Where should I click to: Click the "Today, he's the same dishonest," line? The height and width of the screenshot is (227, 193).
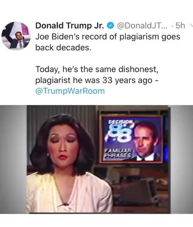(97, 69)
